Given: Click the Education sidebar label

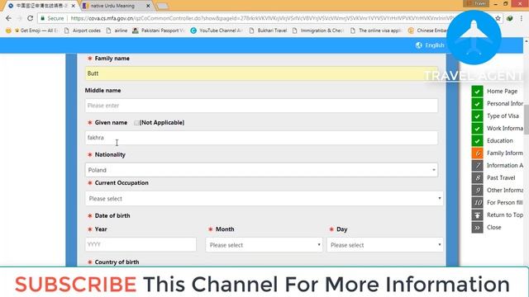Looking at the screenshot, I should point(499,141).
